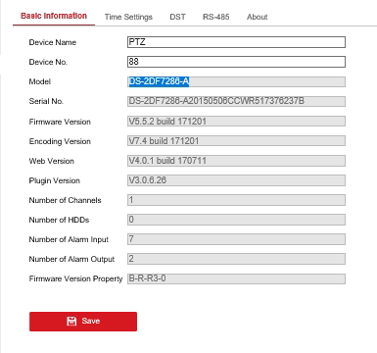Click the Firmware Version Property field B-R-R3-0
This screenshot has height=353, width=377.
[x=236, y=278]
